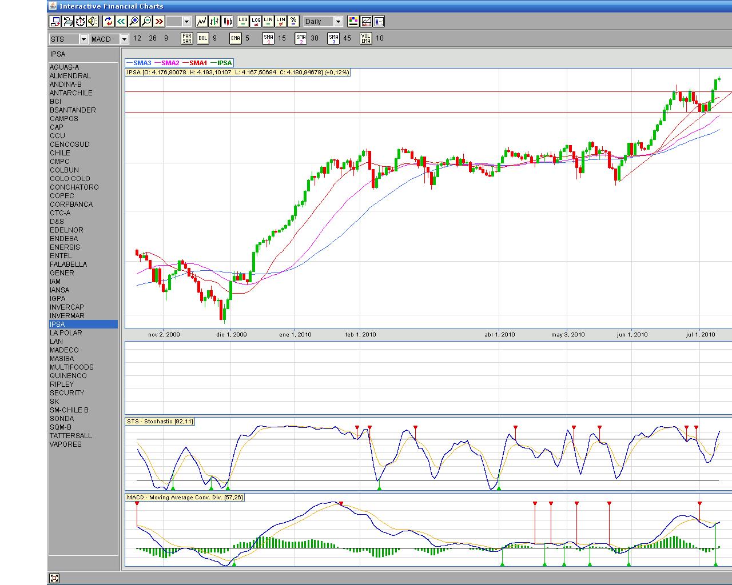Toggle the VOL EMA indicator
Image resolution: width=732 pixels, height=585 pixels.
point(366,38)
